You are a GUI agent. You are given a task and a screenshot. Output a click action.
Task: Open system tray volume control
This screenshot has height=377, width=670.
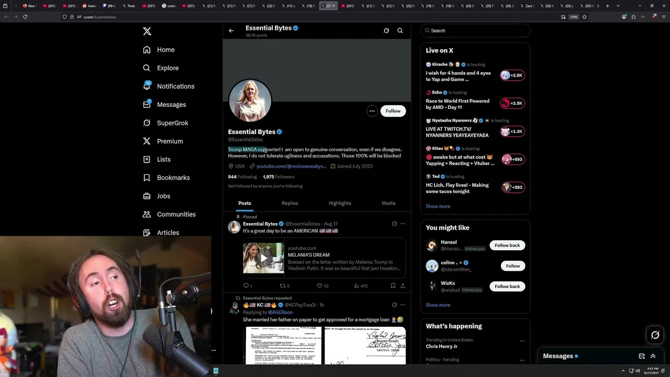coord(638,371)
